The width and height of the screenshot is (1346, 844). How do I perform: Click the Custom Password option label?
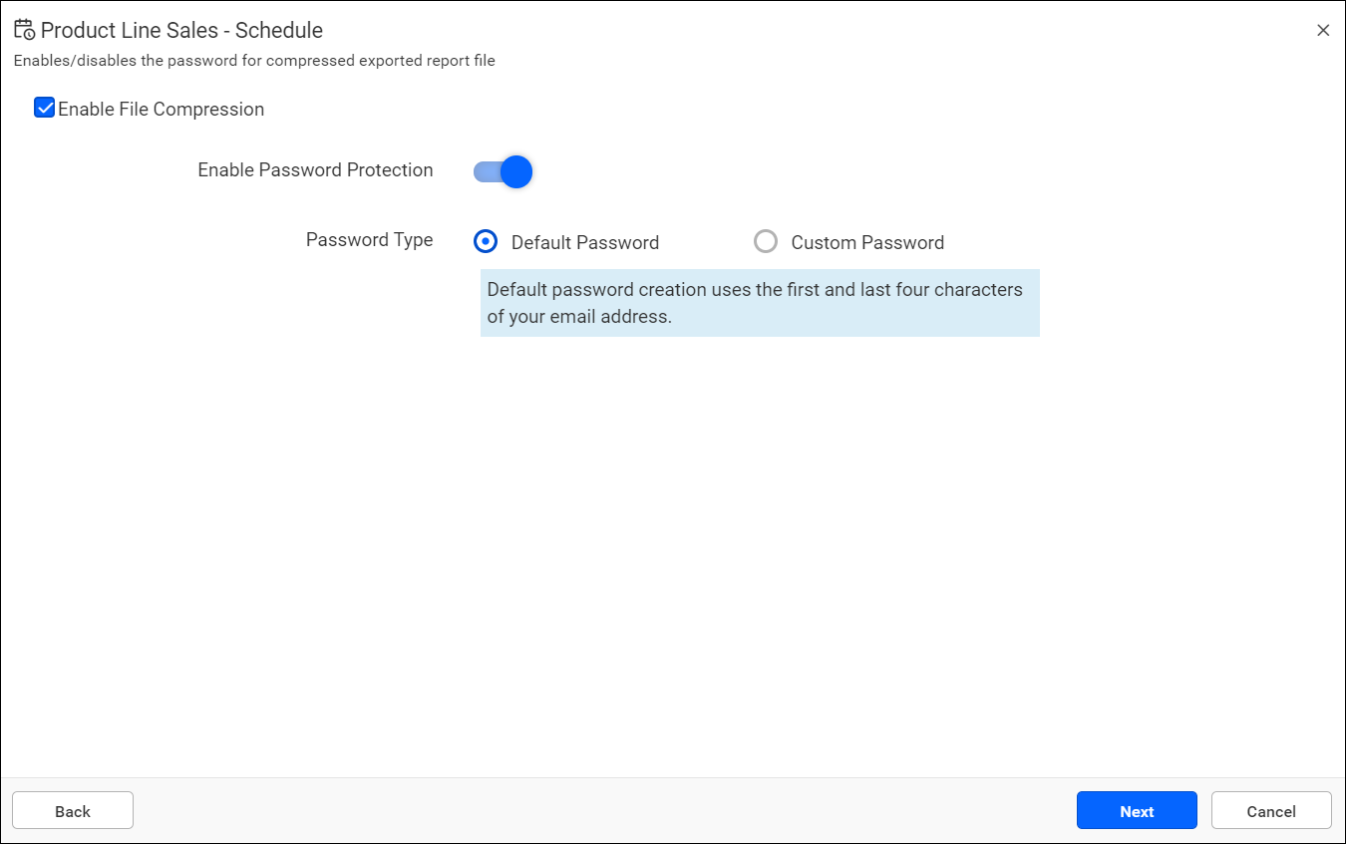coord(867,242)
